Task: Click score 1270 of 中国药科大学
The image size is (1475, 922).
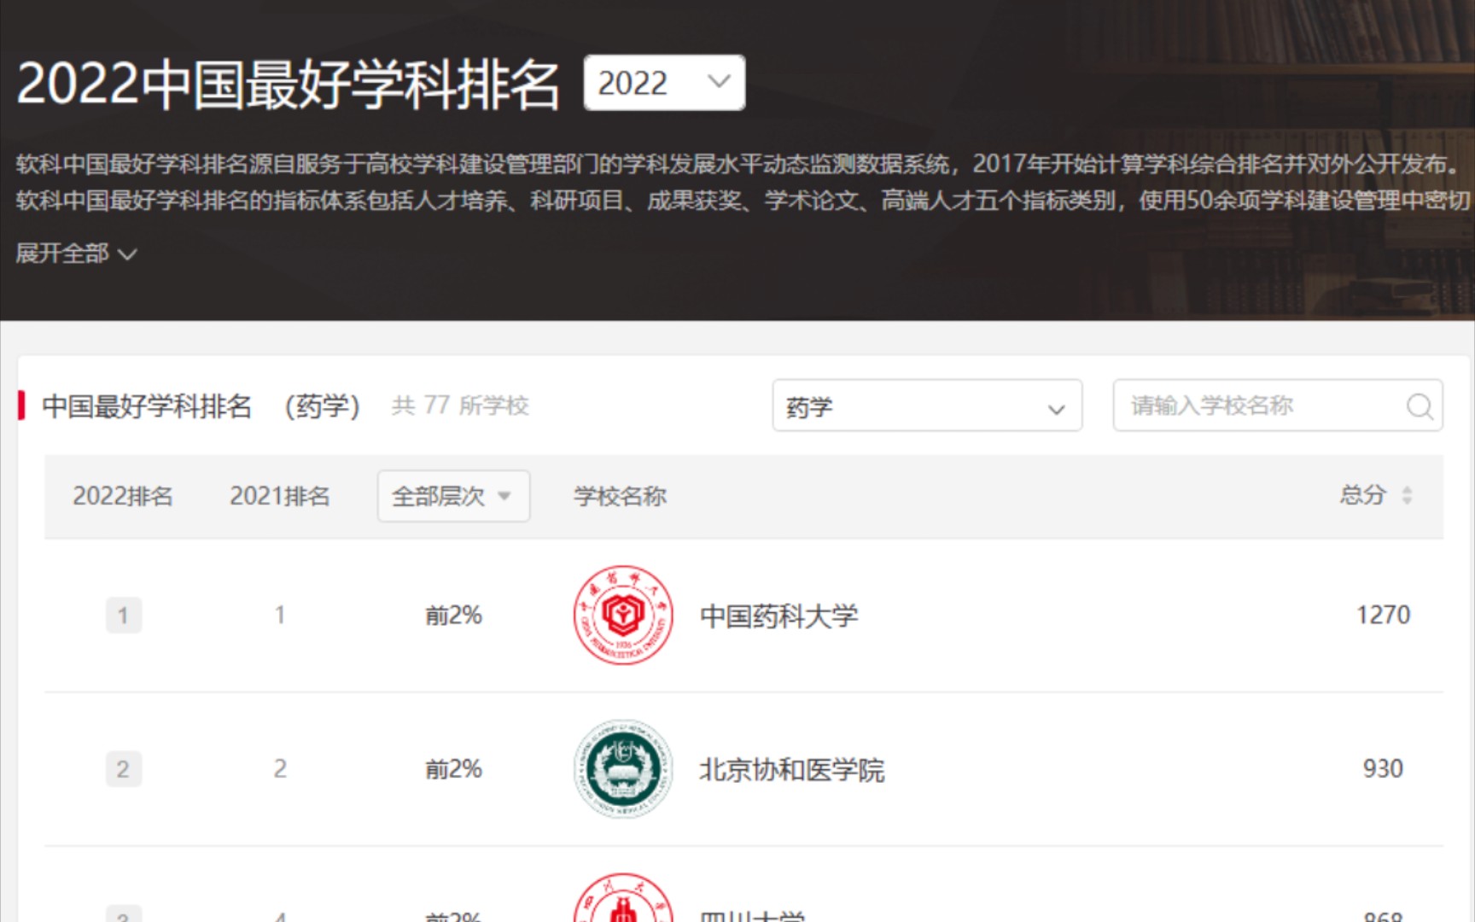Action: 1383,615
